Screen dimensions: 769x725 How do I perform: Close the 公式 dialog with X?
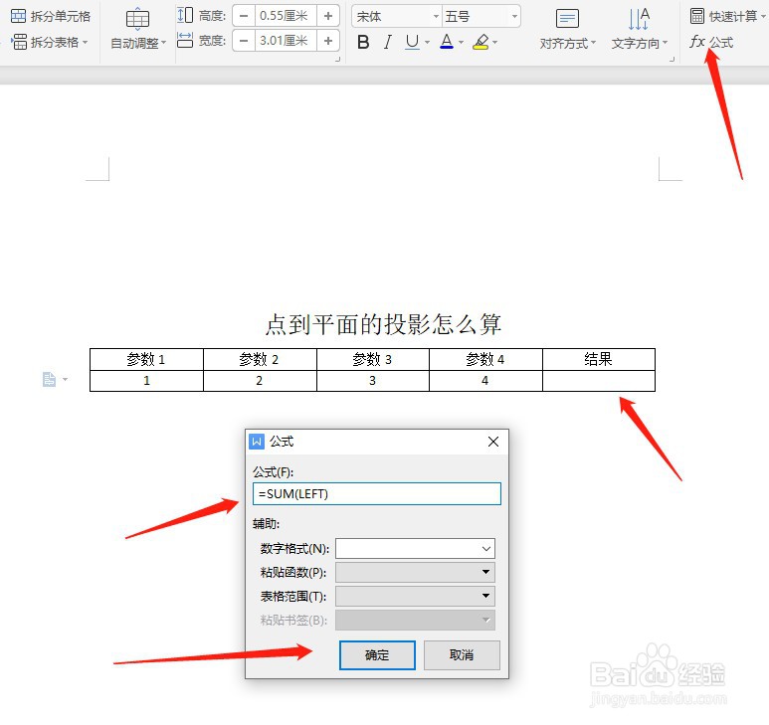(x=493, y=442)
